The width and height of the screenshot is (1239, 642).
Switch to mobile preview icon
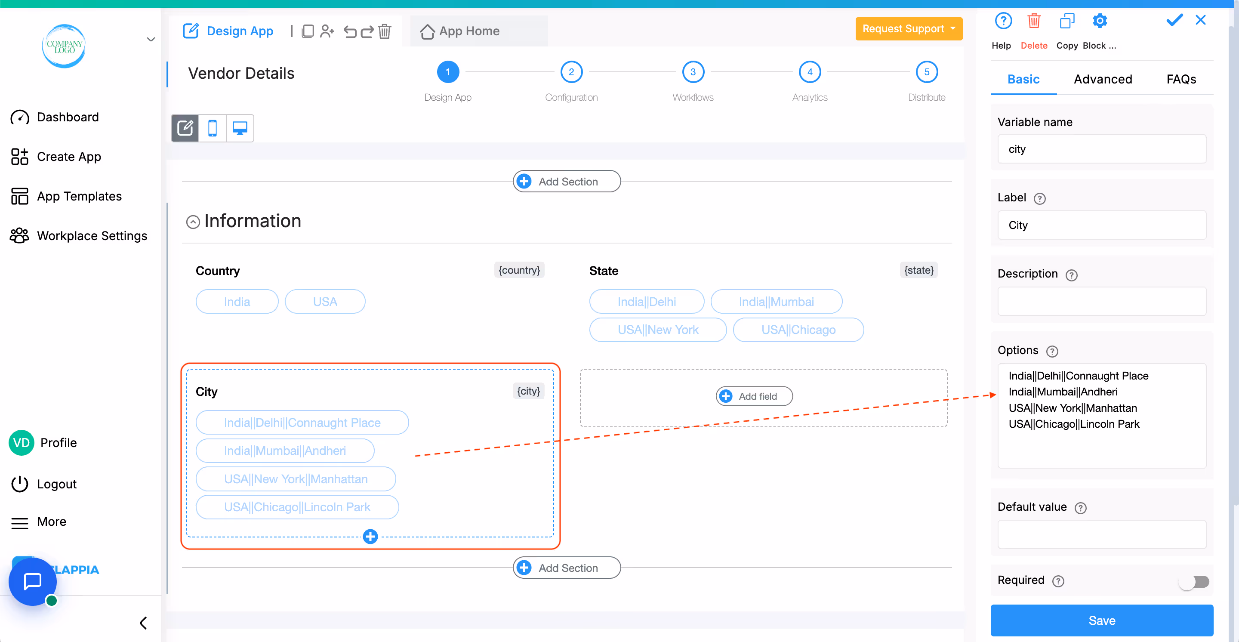tap(212, 128)
